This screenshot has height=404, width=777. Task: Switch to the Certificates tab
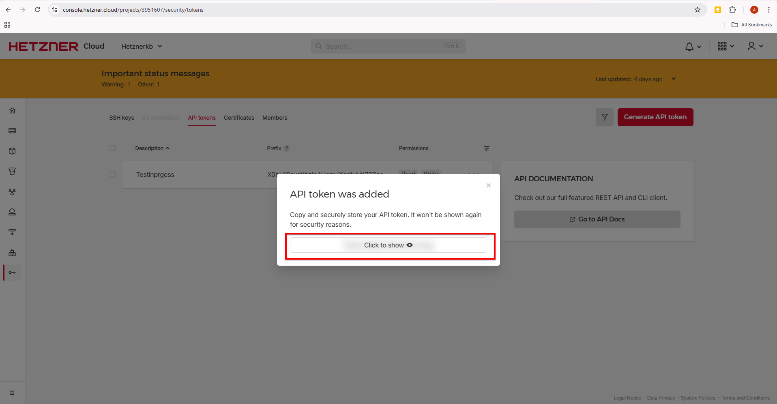[x=239, y=118]
